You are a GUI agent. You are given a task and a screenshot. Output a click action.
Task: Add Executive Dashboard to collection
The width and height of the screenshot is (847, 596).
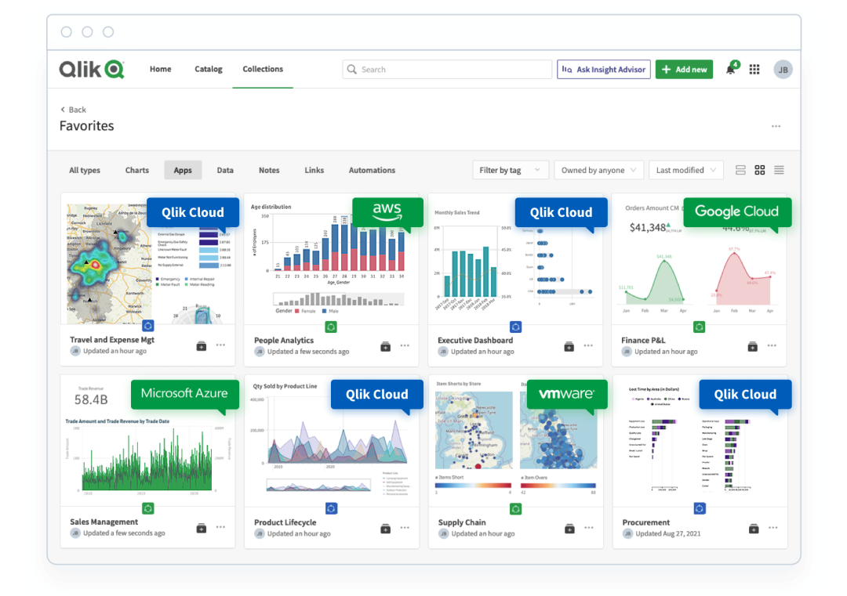coord(569,346)
